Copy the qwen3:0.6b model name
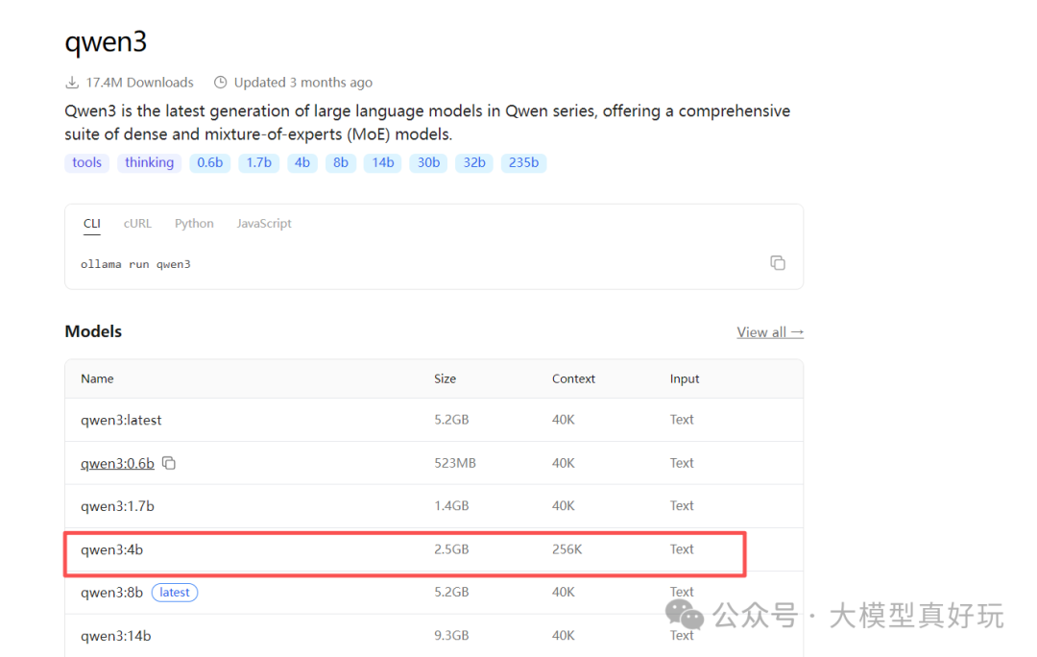The height and width of the screenshot is (657, 1037). pyautogui.click(x=169, y=463)
